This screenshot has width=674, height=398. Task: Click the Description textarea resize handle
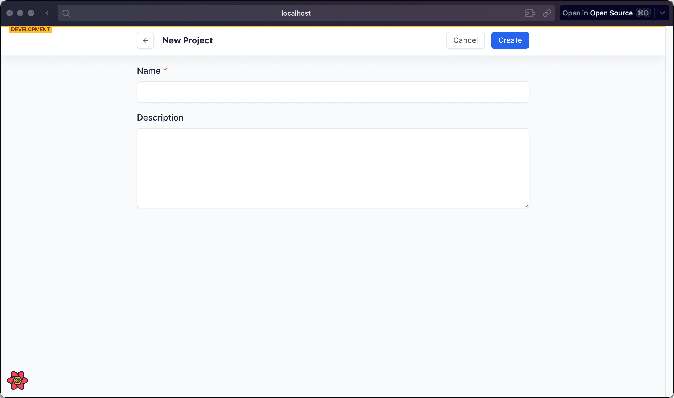[x=526, y=205]
